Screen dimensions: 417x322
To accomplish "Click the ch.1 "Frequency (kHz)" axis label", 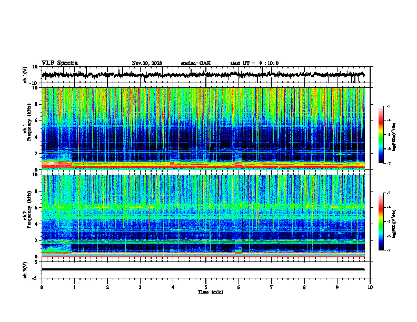I will tap(29, 123).
